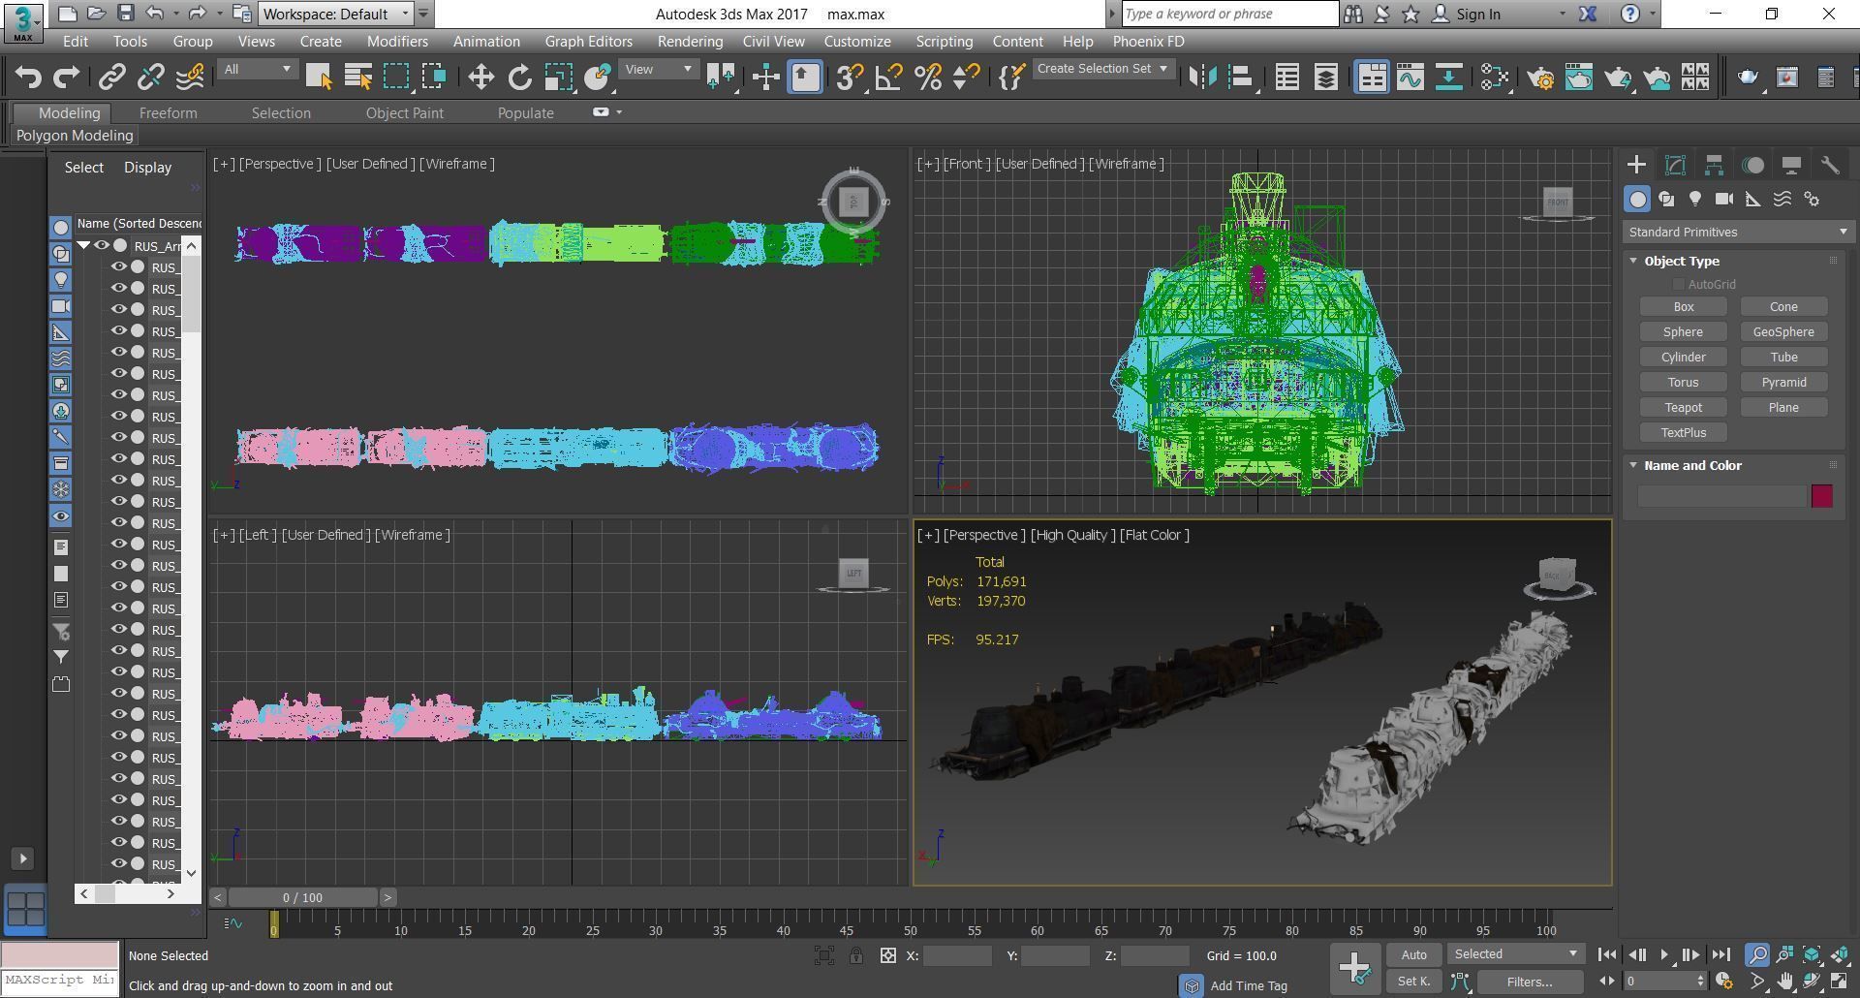The image size is (1860, 998).
Task: Open the Standard Primitives dropdown
Action: click(1738, 232)
